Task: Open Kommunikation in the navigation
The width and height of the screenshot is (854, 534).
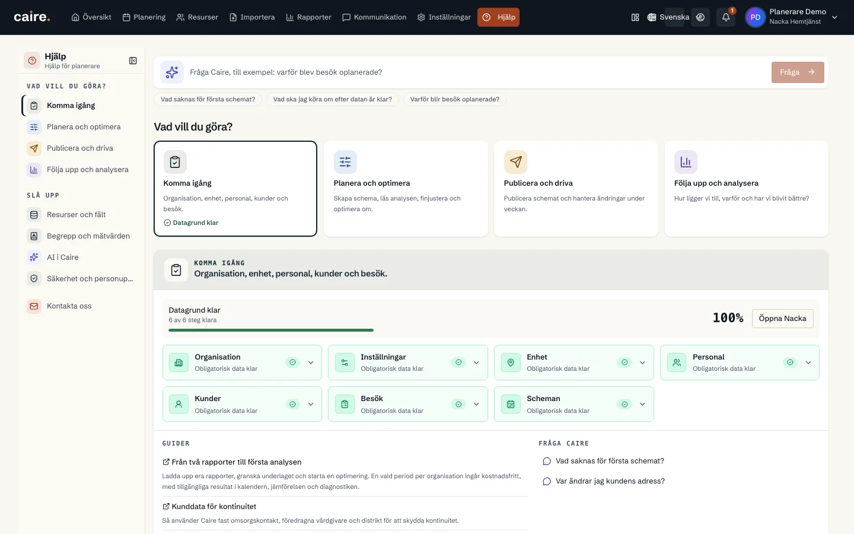Action: [374, 17]
